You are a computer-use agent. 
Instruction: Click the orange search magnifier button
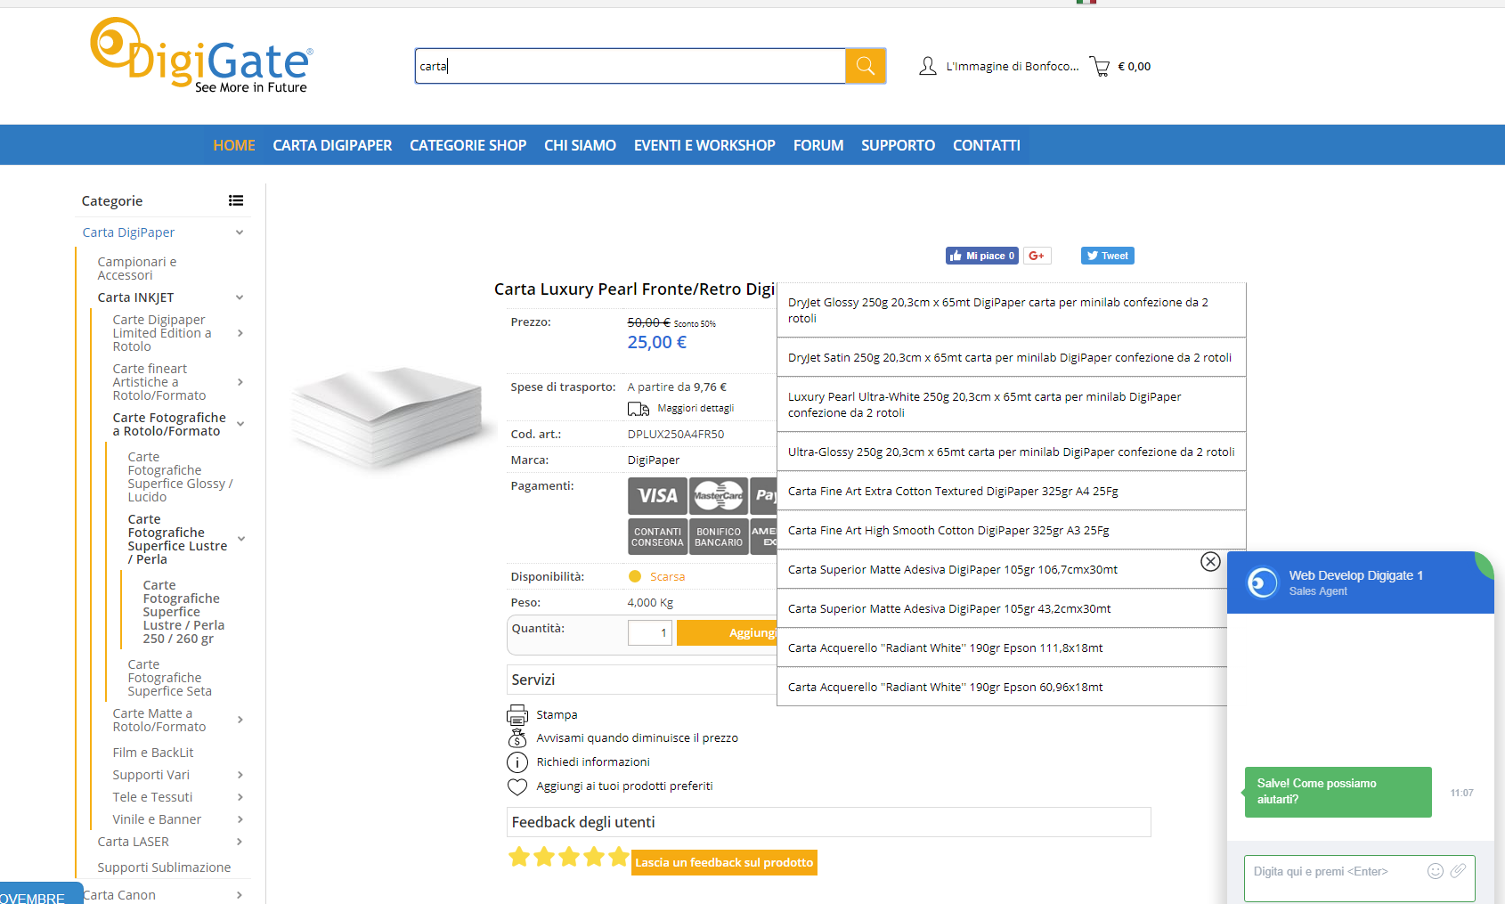pos(865,66)
